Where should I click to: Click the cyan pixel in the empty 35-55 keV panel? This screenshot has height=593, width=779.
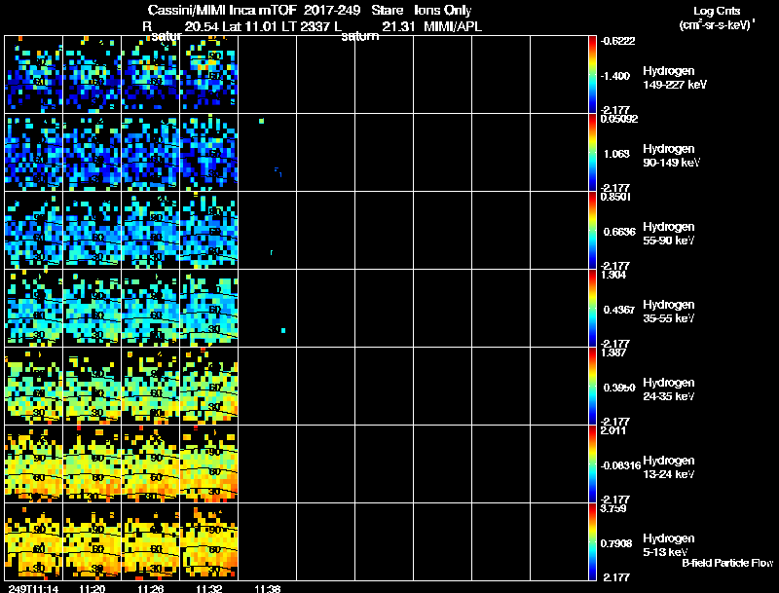[283, 330]
